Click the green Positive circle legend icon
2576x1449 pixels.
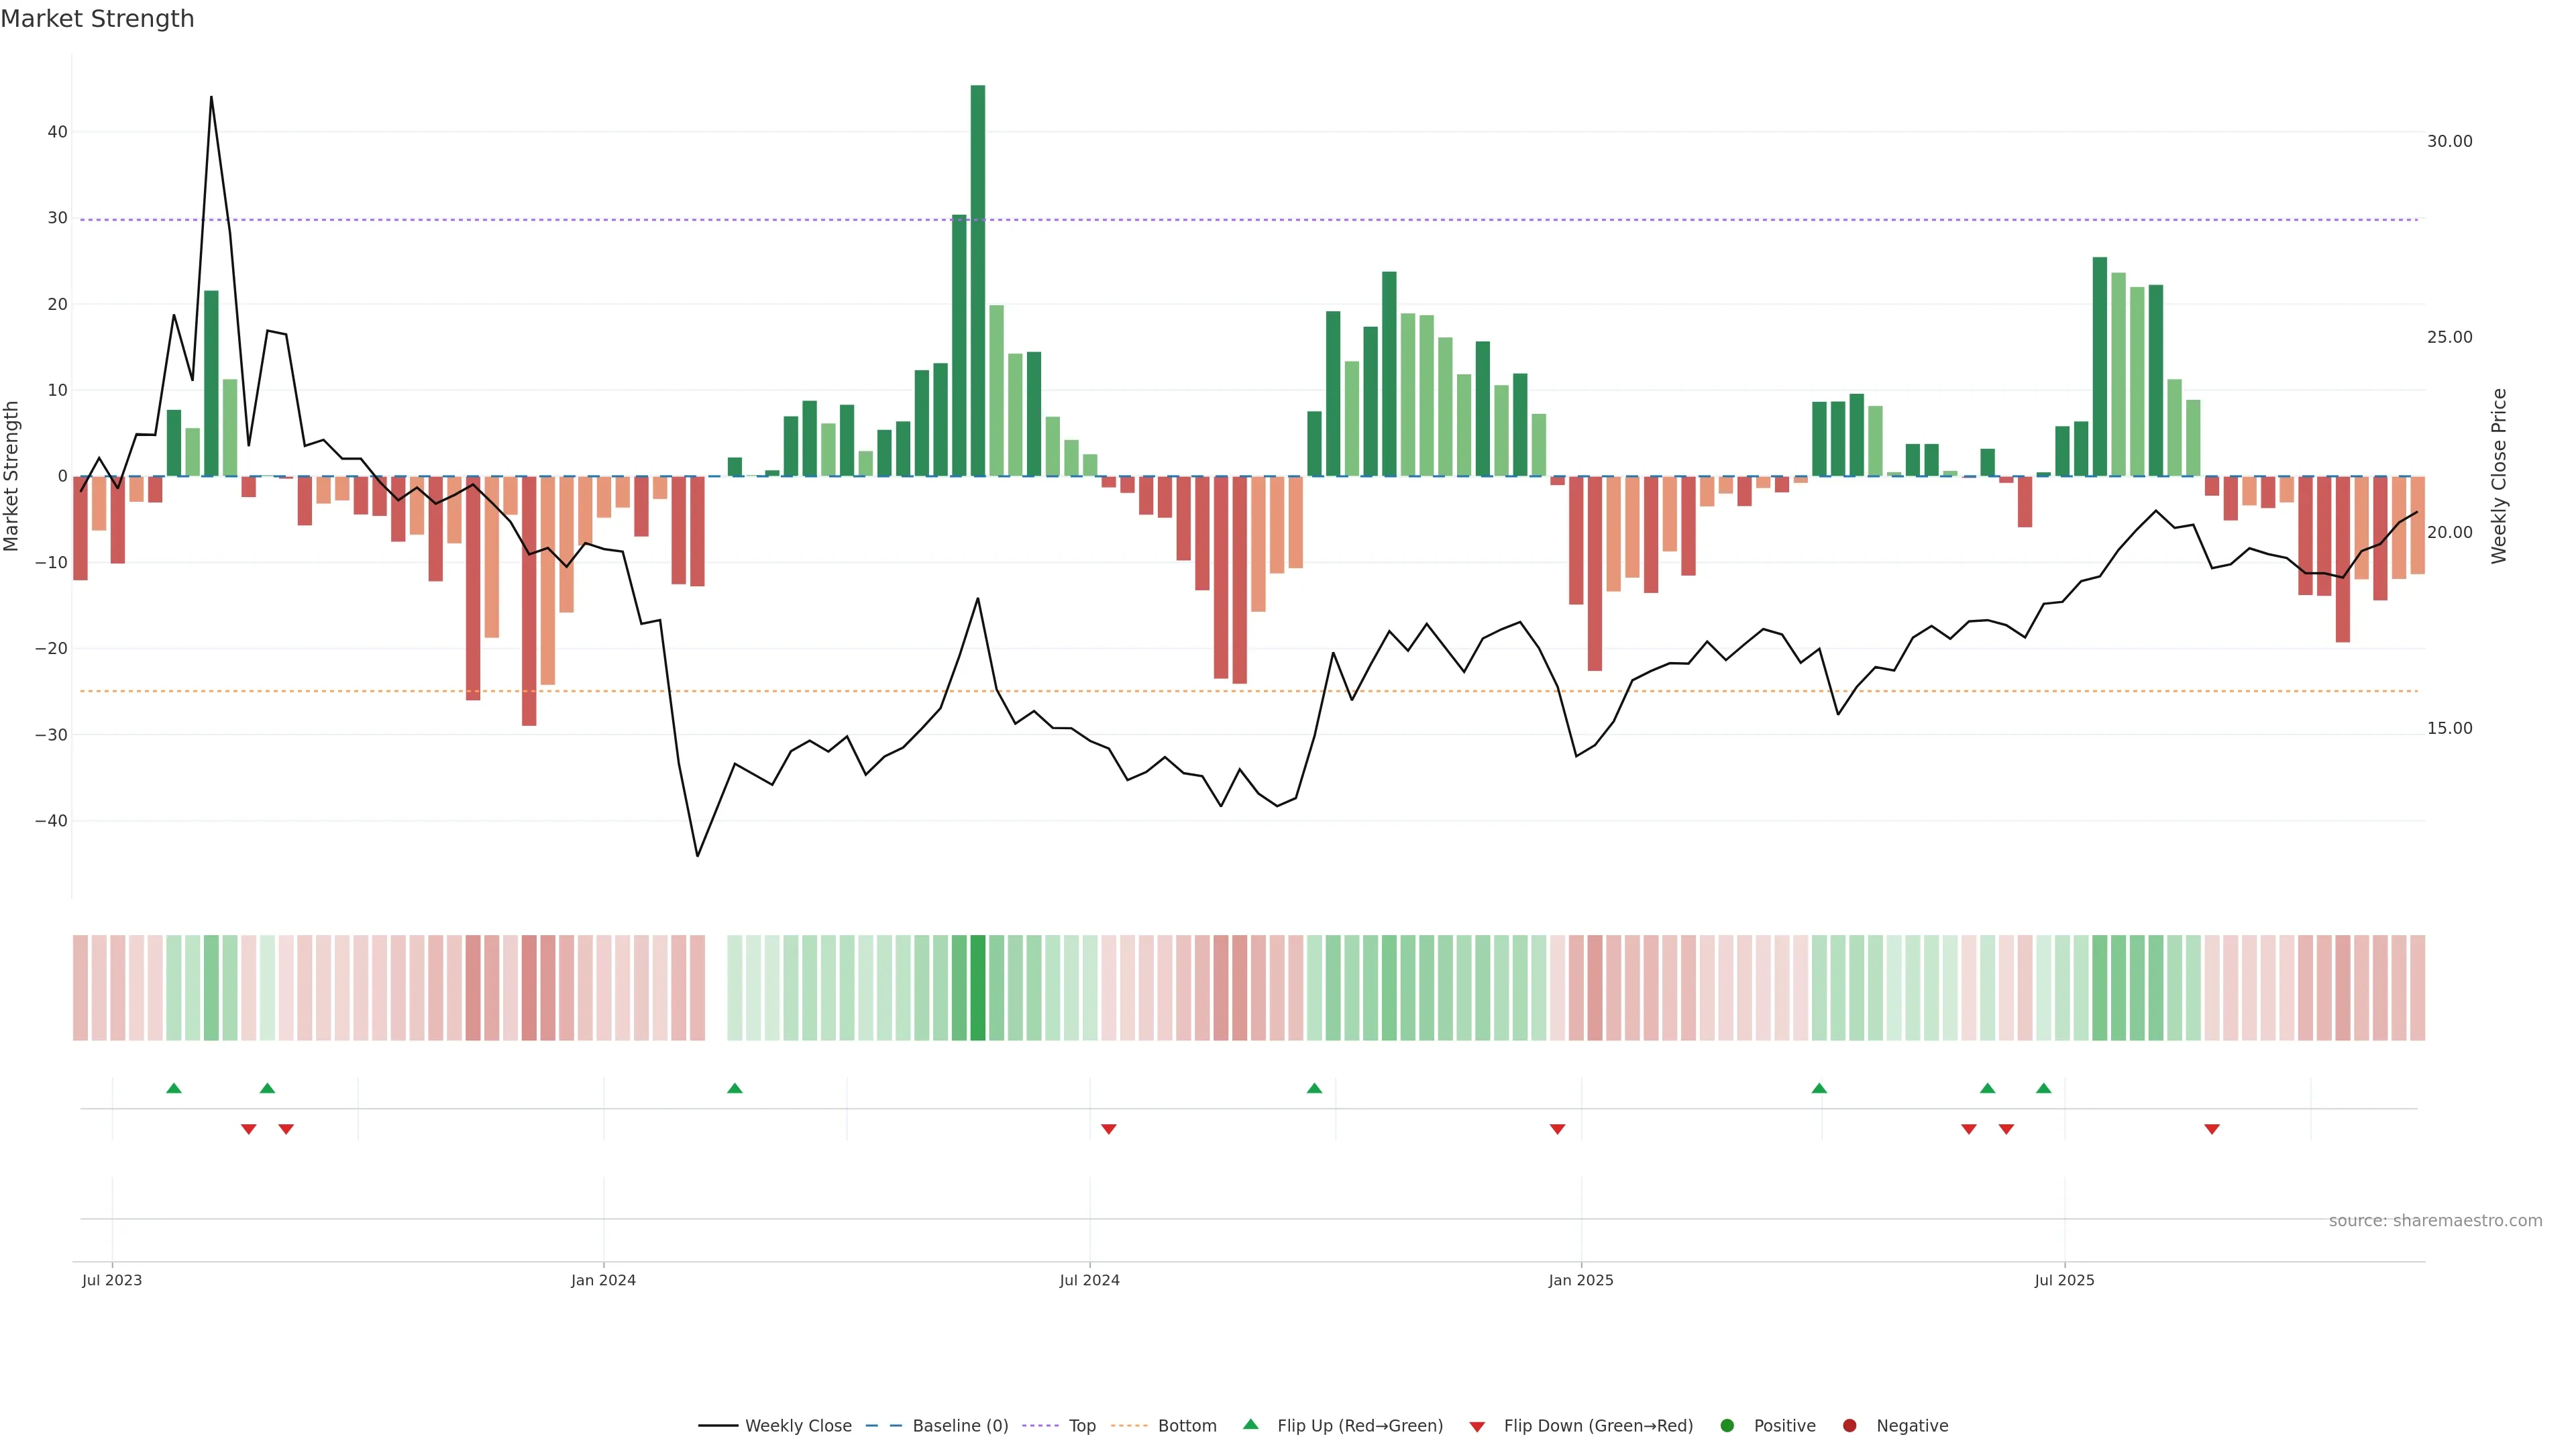point(1727,1426)
